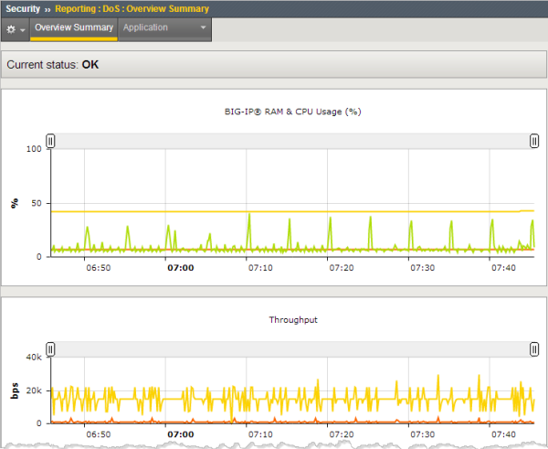Click 07:20 label on Throughput chart axis
This screenshot has width=548, height=449.
[x=342, y=435]
